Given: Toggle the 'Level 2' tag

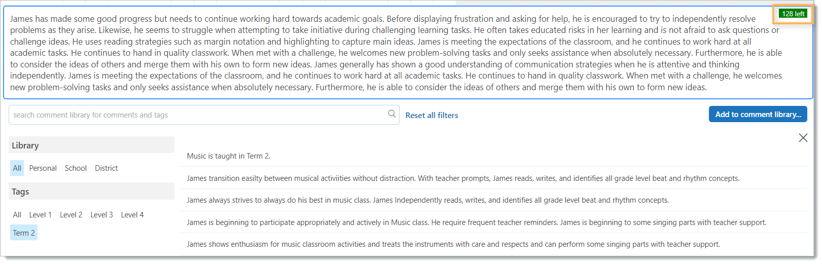Looking at the screenshot, I should coord(71,215).
